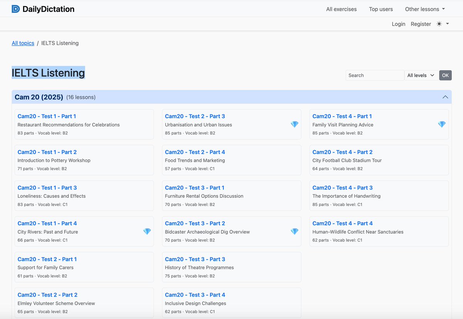Click Human-Wildlife Conflict Near Sanctuaries text
463x319 pixels.
tap(358, 232)
